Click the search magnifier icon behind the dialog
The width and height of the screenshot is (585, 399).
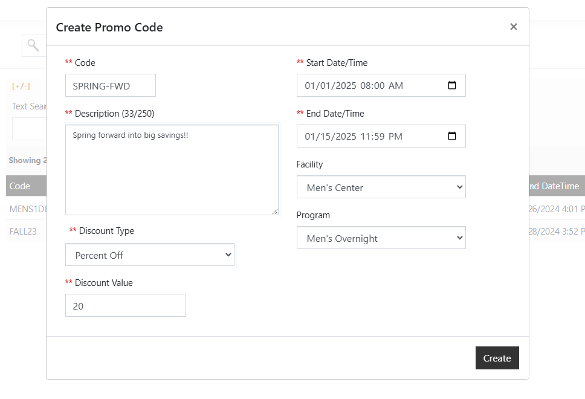point(33,45)
